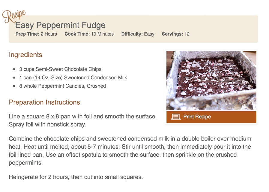Click the Peppermint Candies ingredient line
269x192 pixels.
pos(62,86)
